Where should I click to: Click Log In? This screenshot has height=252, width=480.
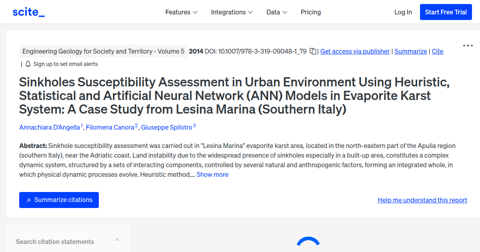[403, 12]
